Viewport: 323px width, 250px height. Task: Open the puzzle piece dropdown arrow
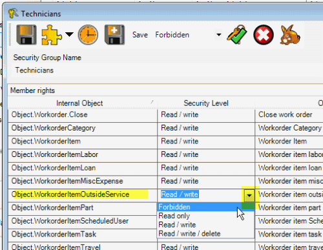click(x=69, y=34)
